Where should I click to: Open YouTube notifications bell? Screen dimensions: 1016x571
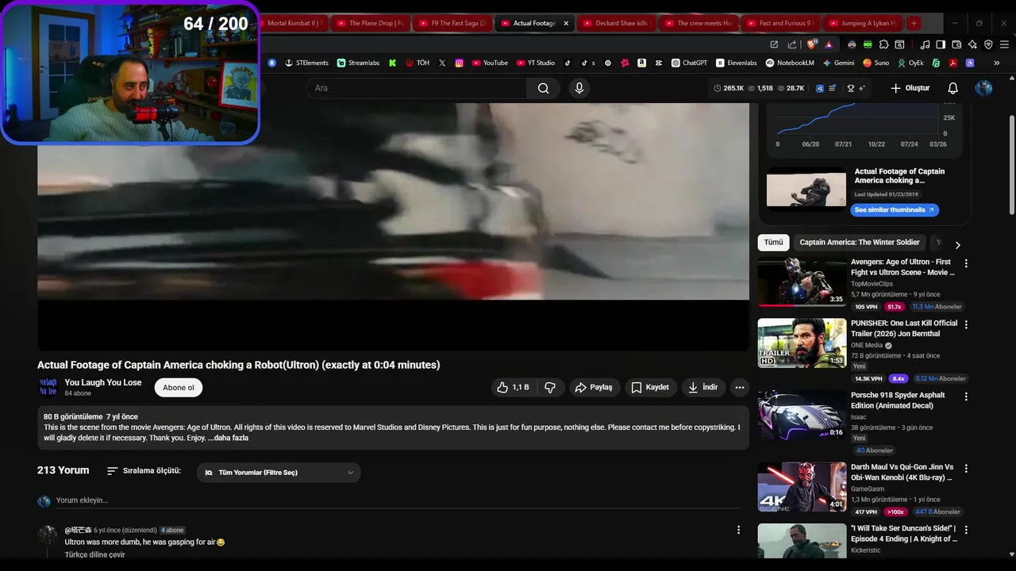[x=952, y=88]
